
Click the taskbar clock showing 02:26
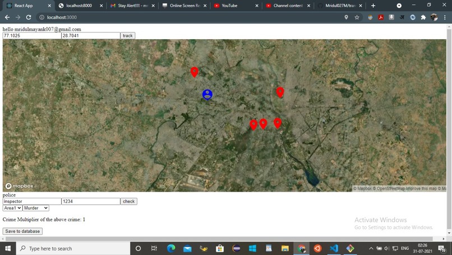pyautogui.click(x=422, y=248)
